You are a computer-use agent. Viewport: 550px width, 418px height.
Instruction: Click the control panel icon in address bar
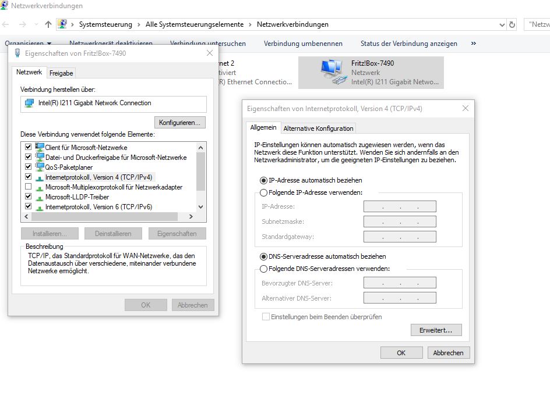coord(62,24)
